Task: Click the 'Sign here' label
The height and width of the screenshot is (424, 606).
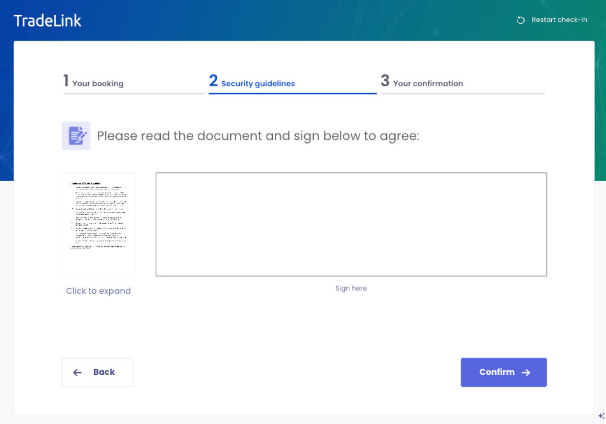Action: click(351, 288)
